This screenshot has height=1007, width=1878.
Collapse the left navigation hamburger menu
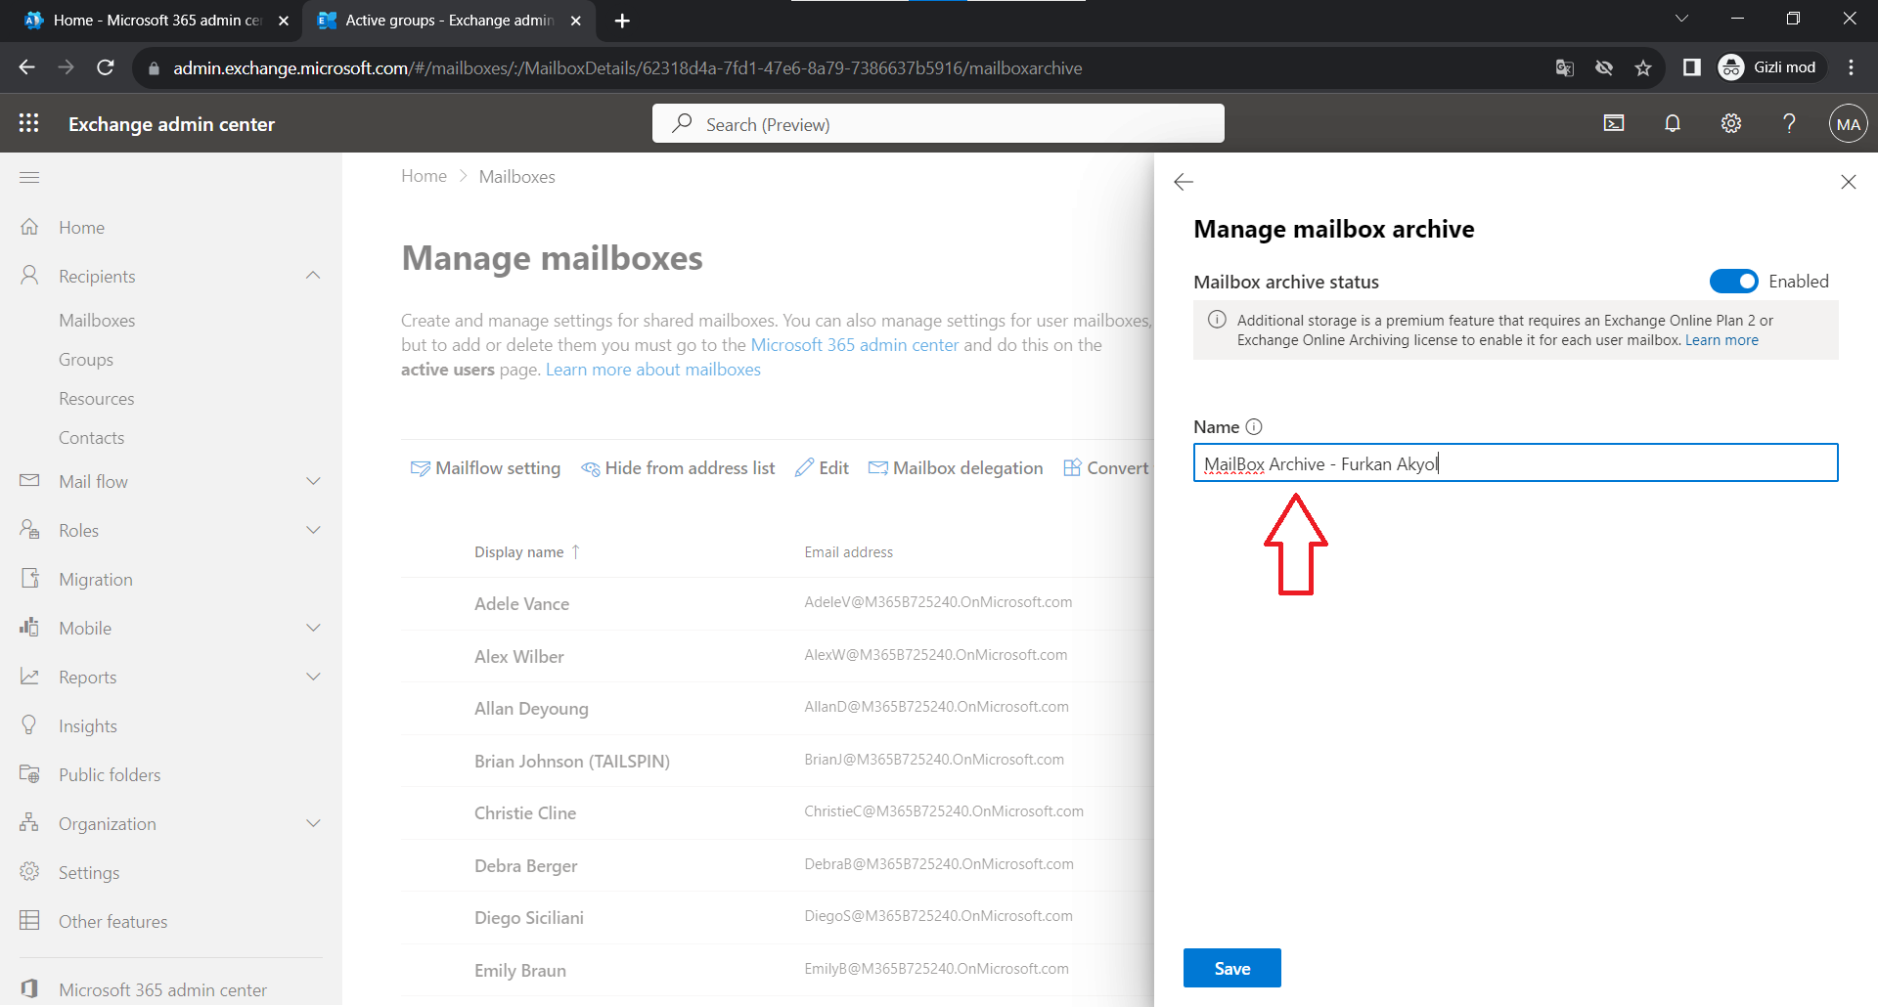[x=29, y=177]
